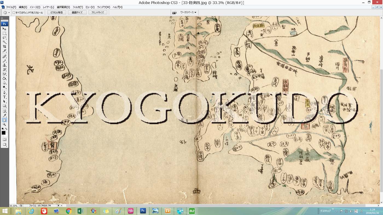Click the ファイル: 69.7M/69.7M status text
Viewport: 383px width, 215px height.
point(40,206)
